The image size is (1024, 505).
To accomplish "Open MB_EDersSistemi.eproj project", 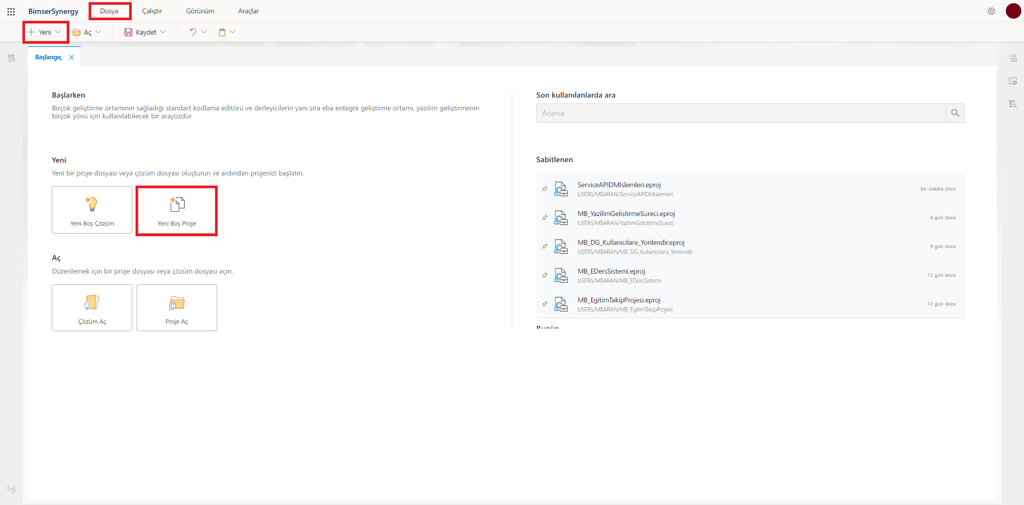I will 611,271.
